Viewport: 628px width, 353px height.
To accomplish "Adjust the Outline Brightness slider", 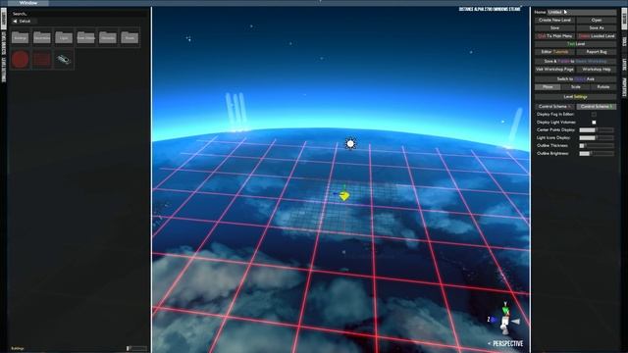I will 597,153.
